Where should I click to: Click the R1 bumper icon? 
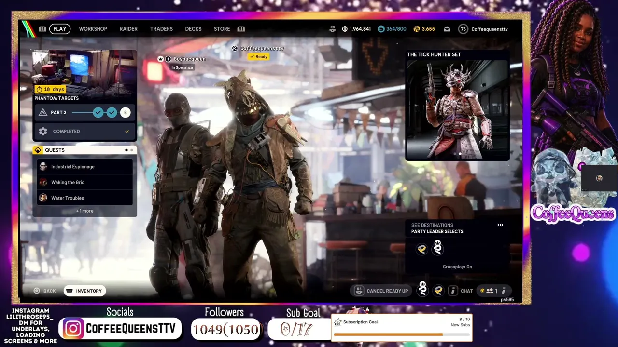pos(241,29)
